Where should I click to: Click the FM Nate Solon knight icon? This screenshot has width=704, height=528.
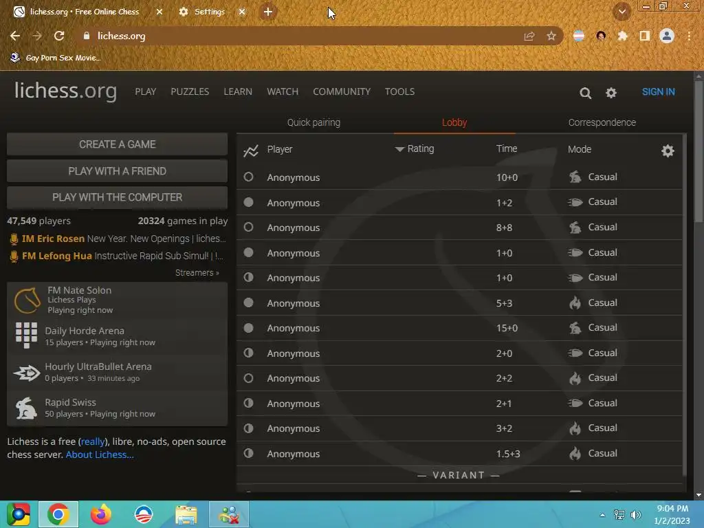(27, 300)
